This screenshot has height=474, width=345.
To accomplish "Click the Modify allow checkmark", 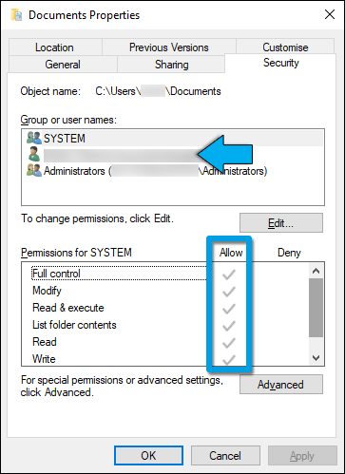I will pos(229,292).
